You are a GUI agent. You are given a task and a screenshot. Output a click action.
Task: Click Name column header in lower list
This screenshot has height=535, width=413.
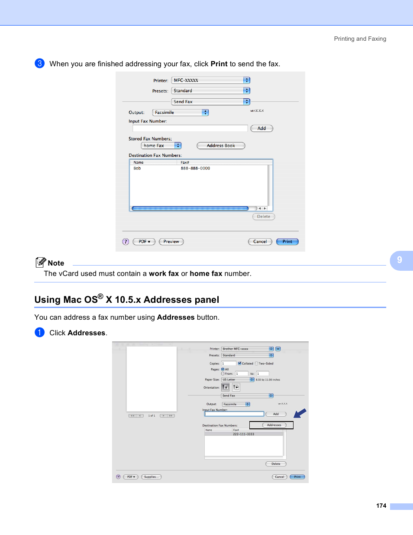tap(218, 430)
